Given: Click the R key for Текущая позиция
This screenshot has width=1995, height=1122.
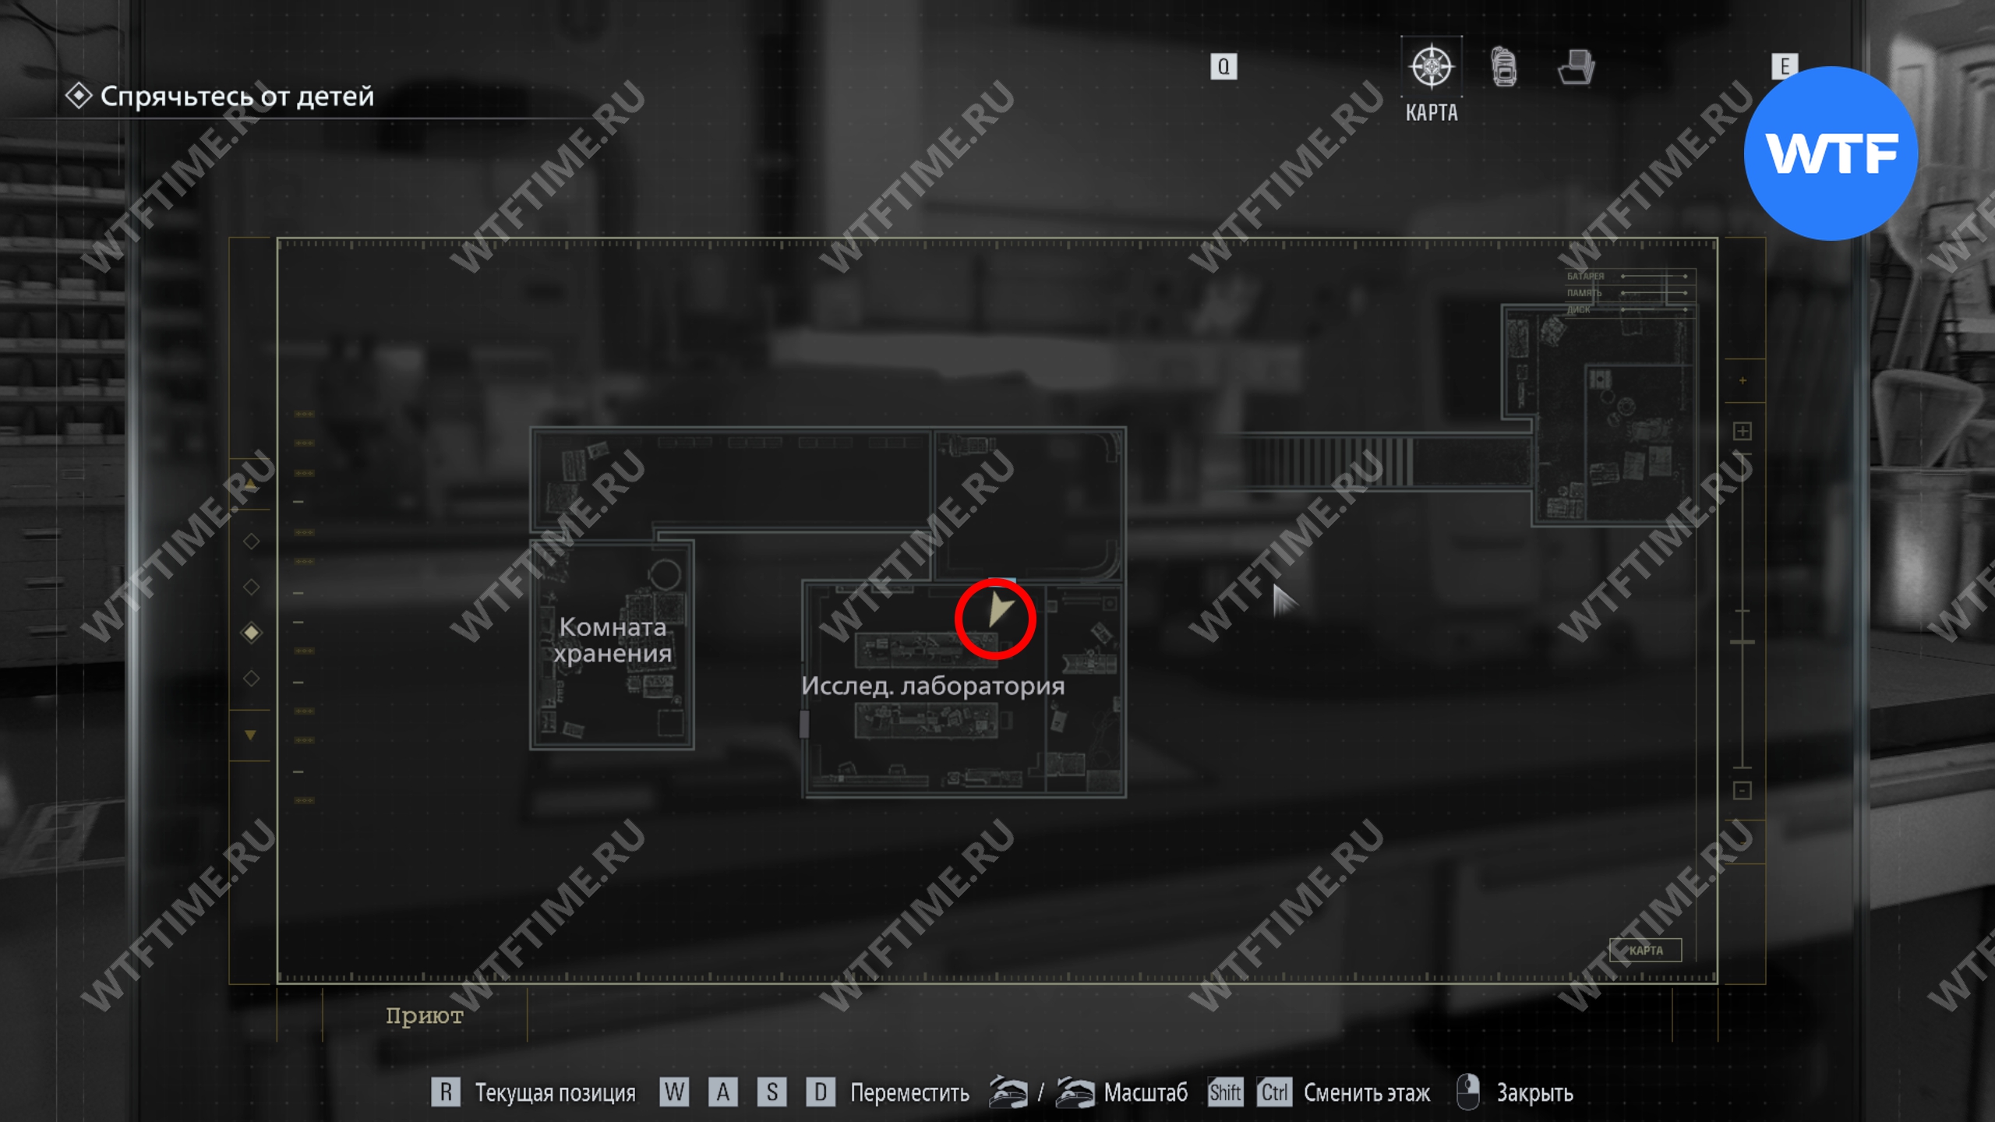Looking at the screenshot, I should (446, 1092).
